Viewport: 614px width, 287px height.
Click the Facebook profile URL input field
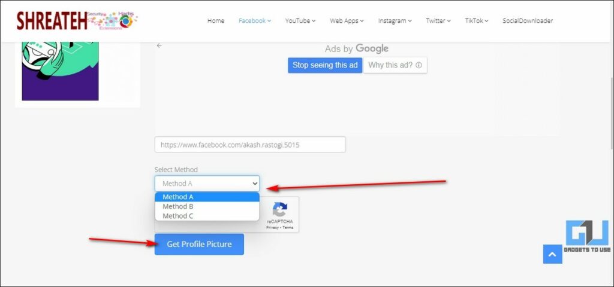click(250, 144)
